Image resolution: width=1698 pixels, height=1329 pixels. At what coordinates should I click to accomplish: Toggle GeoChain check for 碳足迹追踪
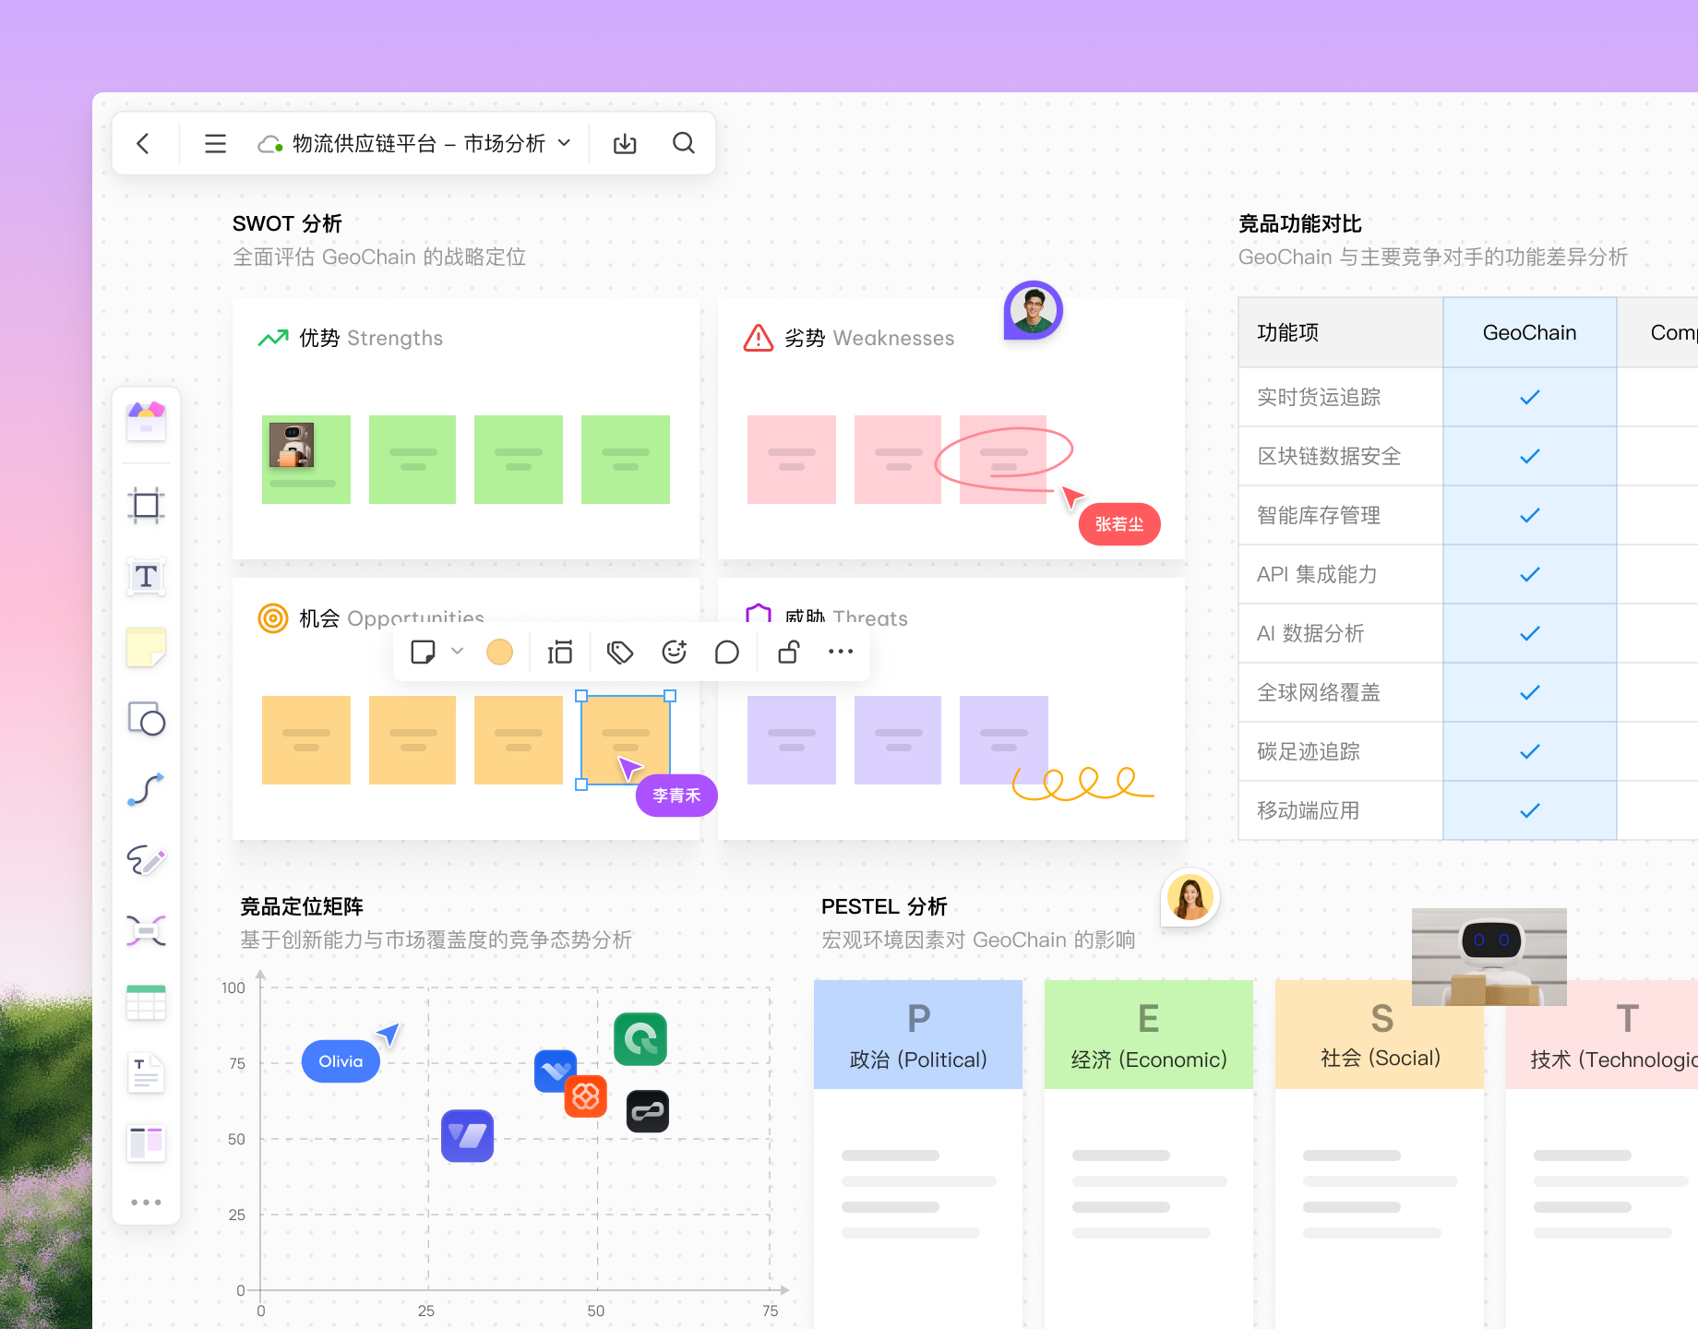(1529, 751)
